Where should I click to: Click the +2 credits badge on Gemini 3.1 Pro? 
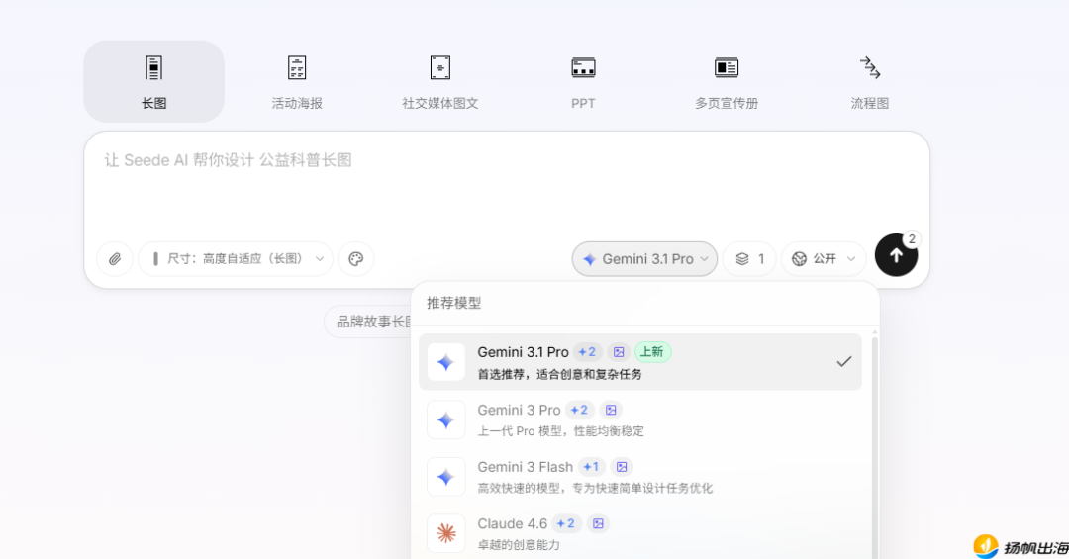pos(587,352)
